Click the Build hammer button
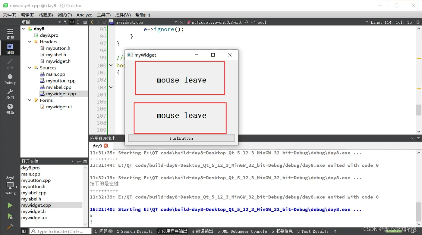Image resolution: width=422 pixels, height=235 pixels. pyautogui.click(x=10, y=226)
